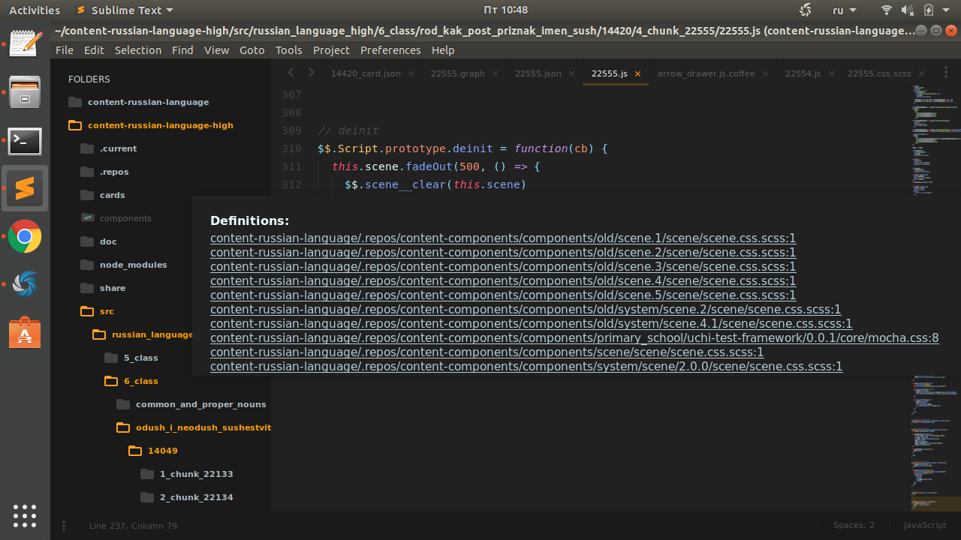Click the swirl indicator in top bar
This screenshot has height=540, width=961.
806,10
